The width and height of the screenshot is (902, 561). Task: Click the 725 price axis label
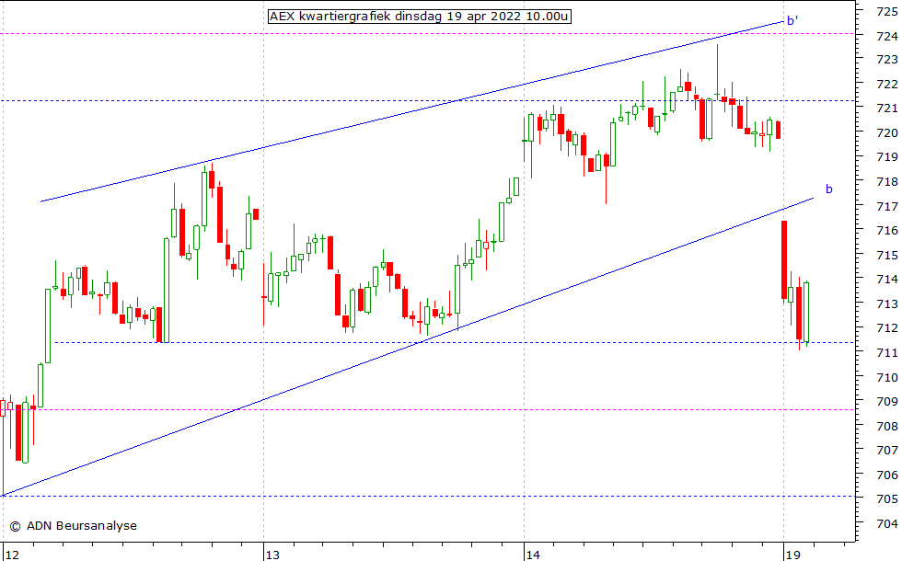887,11
